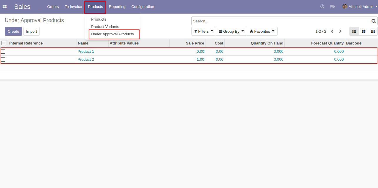The image size is (378, 188).
Task: Switch to list view
Action: click(x=354, y=31)
